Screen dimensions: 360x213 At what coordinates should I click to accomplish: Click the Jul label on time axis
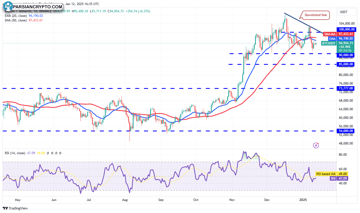coord(89,200)
